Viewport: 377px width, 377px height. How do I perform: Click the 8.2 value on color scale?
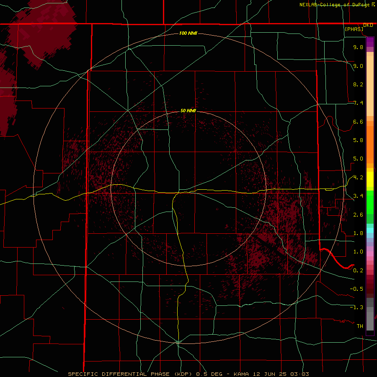[x=358, y=84]
